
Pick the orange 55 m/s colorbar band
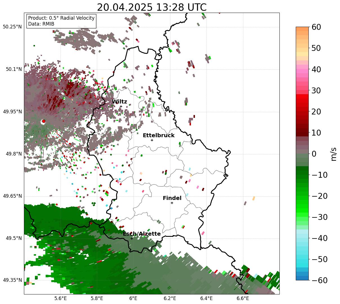(x=302, y=37)
